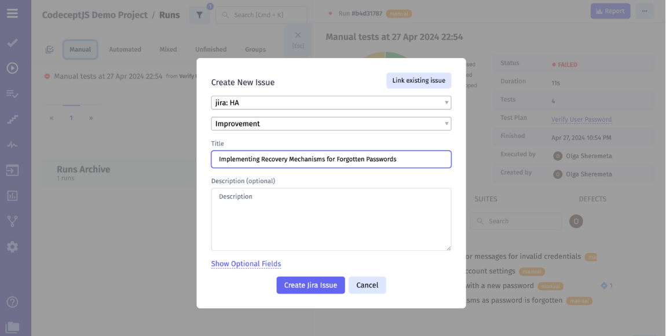
Task: Switch to the Automated tab
Action: click(x=125, y=49)
